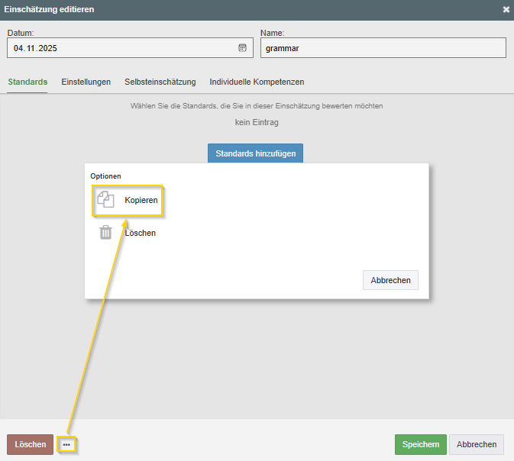Cancel the Optionen popup with Abbrechen
Screen dimensions: 514x461
[x=390, y=280]
